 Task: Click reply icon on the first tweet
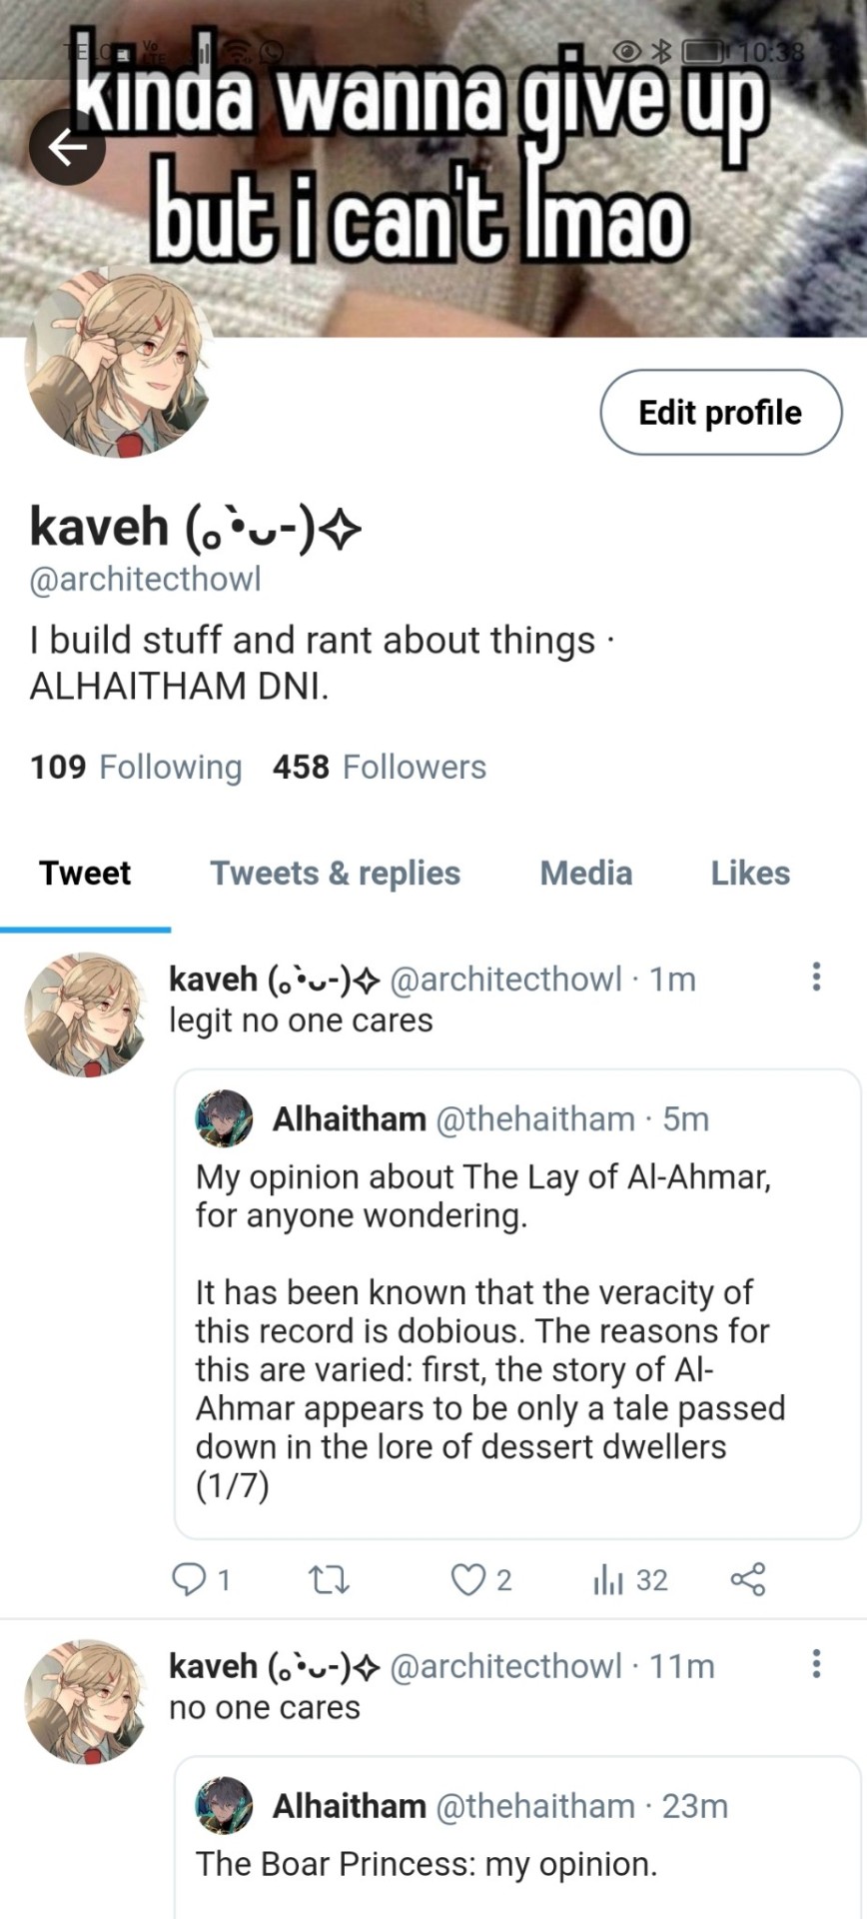188,1579
